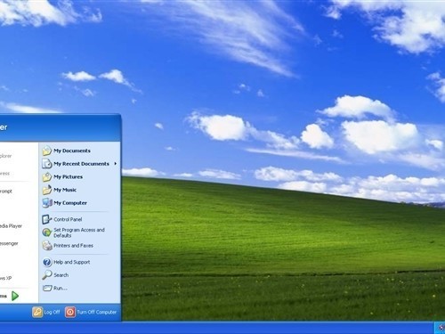Click the system tray icon on taskbar

[441, 329]
